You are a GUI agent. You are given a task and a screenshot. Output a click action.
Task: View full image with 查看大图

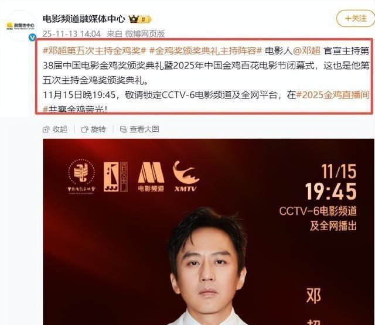pos(139,129)
